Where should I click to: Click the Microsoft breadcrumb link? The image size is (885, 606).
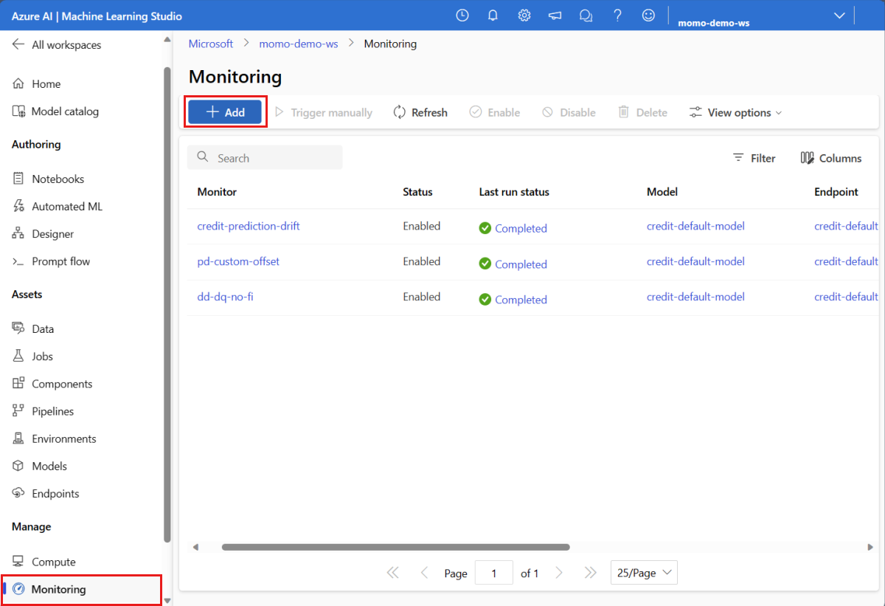point(211,44)
